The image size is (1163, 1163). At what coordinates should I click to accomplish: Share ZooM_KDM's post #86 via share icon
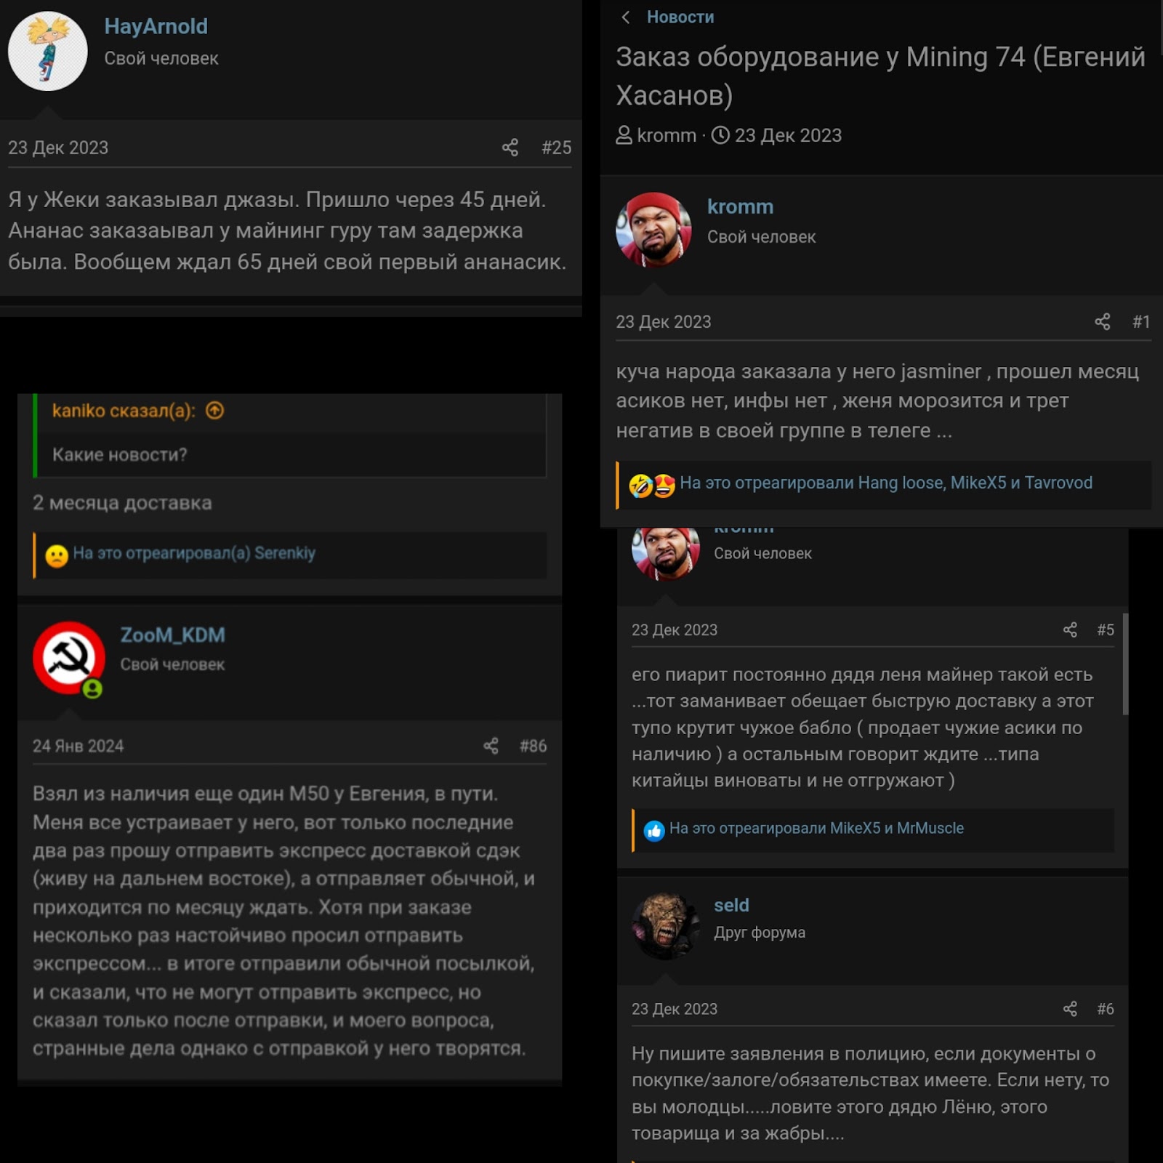coord(491,746)
